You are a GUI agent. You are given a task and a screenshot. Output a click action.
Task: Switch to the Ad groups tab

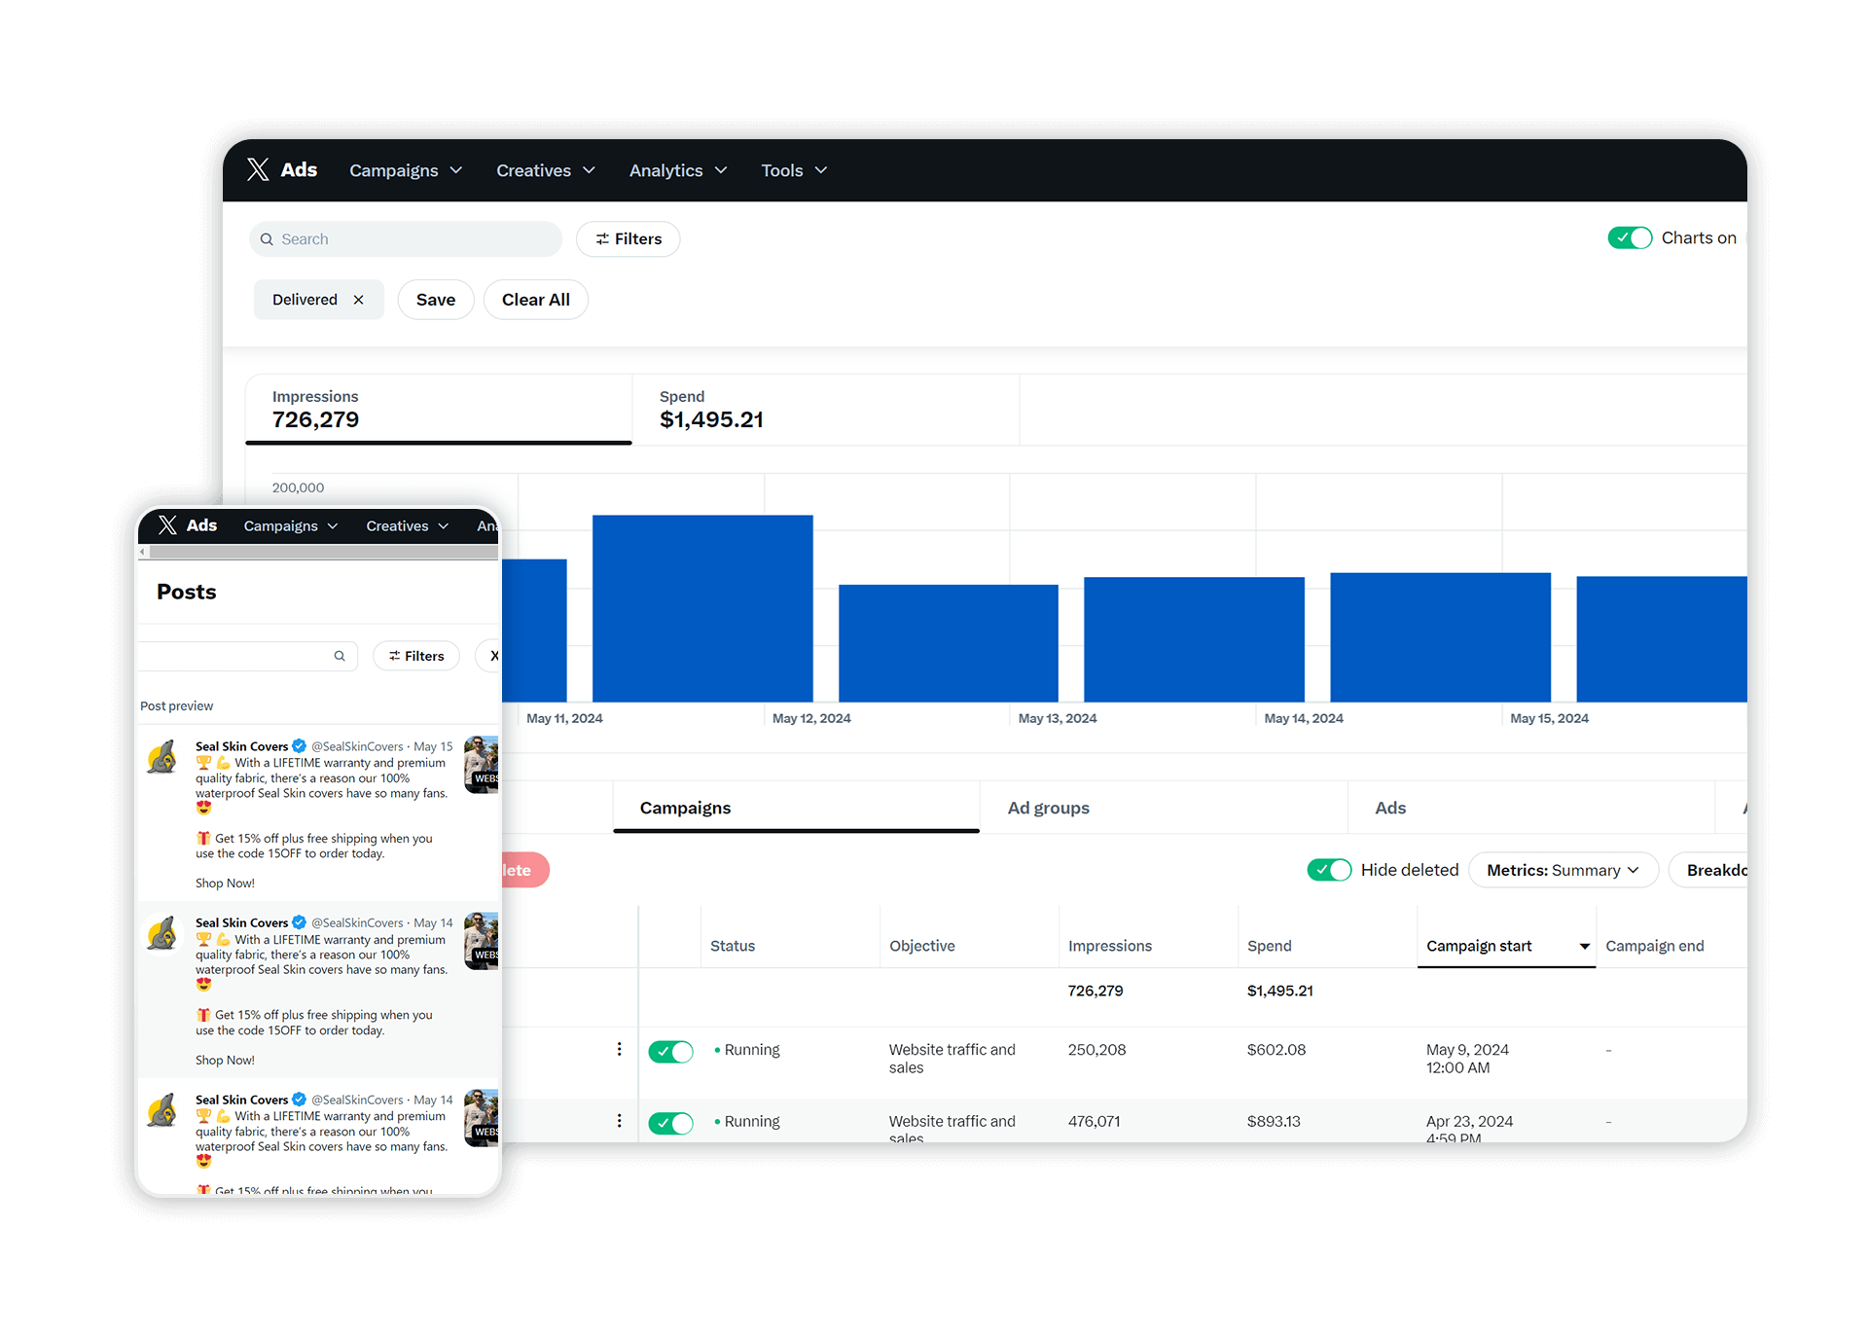click(1048, 808)
